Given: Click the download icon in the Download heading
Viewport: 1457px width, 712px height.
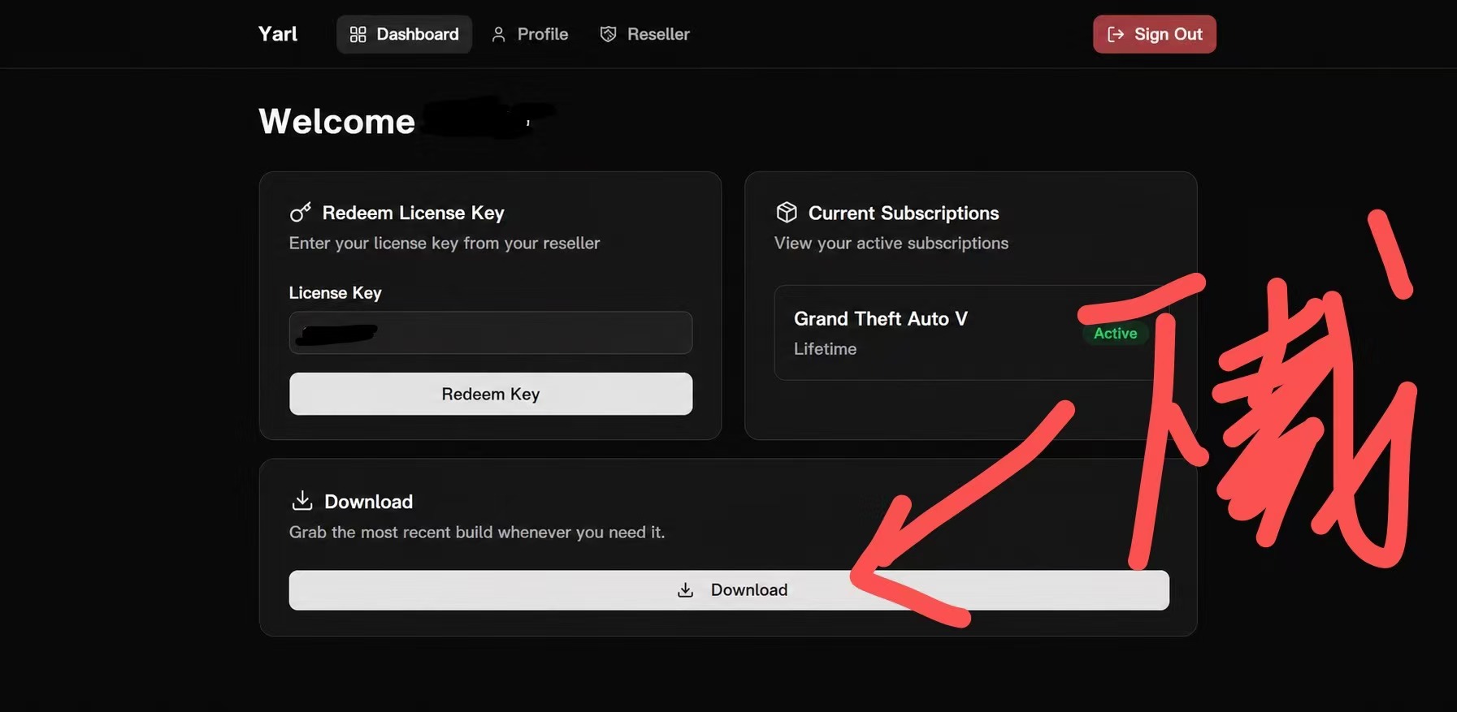Looking at the screenshot, I should click(x=302, y=500).
